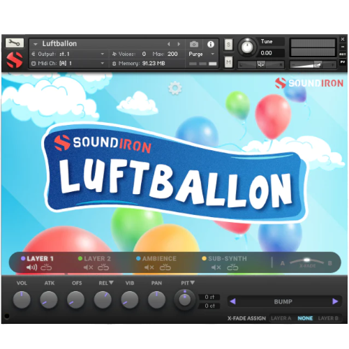Open the Luftballon instrument name dropdown arrow
Image resolution: width=349 pixels, height=349 pixels.
36,44
